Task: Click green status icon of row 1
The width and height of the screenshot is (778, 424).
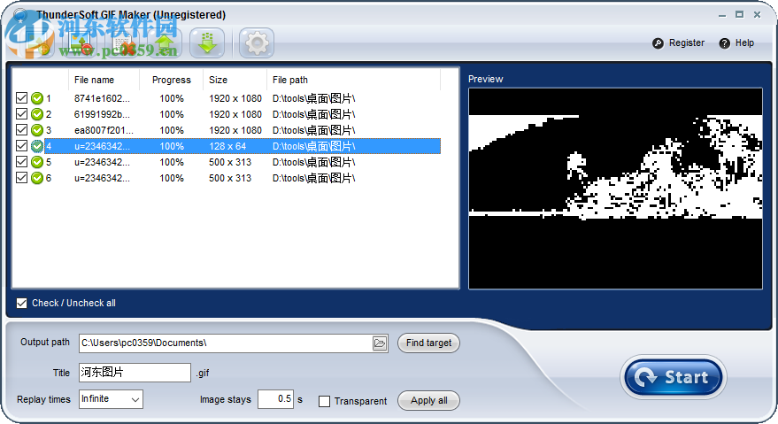Action: pyautogui.click(x=36, y=98)
